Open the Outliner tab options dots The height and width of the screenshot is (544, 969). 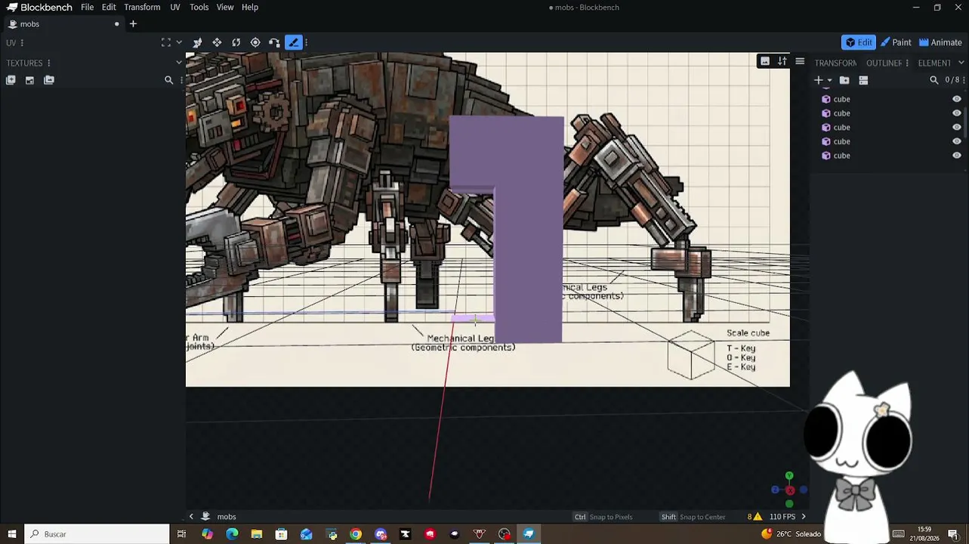click(907, 63)
